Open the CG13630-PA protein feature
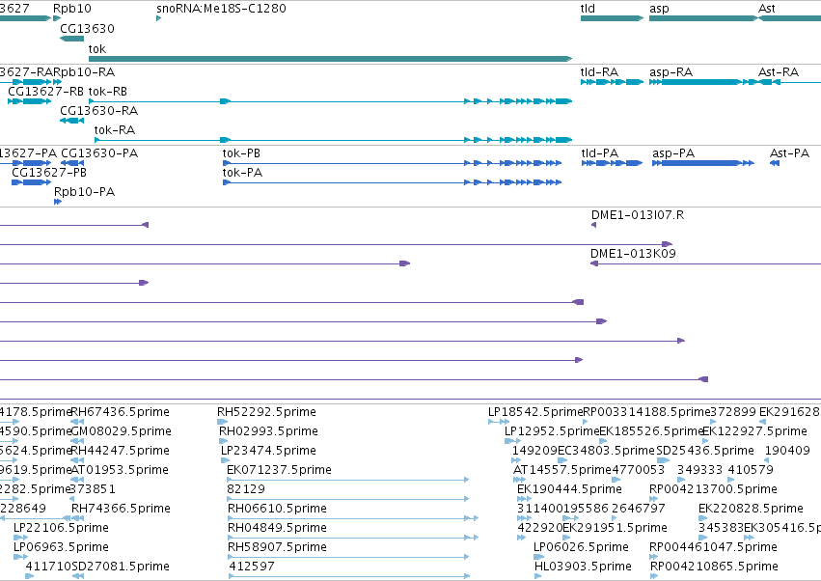821x581 pixels. point(72,163)
